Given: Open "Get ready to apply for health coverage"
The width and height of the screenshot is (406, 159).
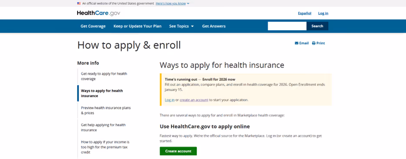Looking at the screenshot, I should coord(104,76).
